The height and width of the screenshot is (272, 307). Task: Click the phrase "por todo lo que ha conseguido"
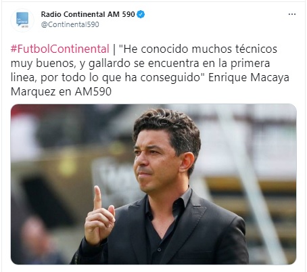[x=120, y=78]
